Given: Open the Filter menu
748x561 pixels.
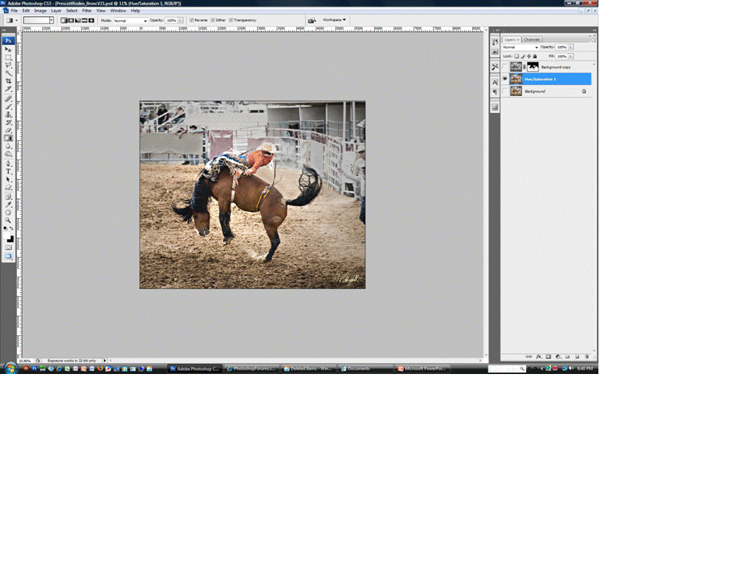Looking at the screenshot, I should [x=87, y=10].
